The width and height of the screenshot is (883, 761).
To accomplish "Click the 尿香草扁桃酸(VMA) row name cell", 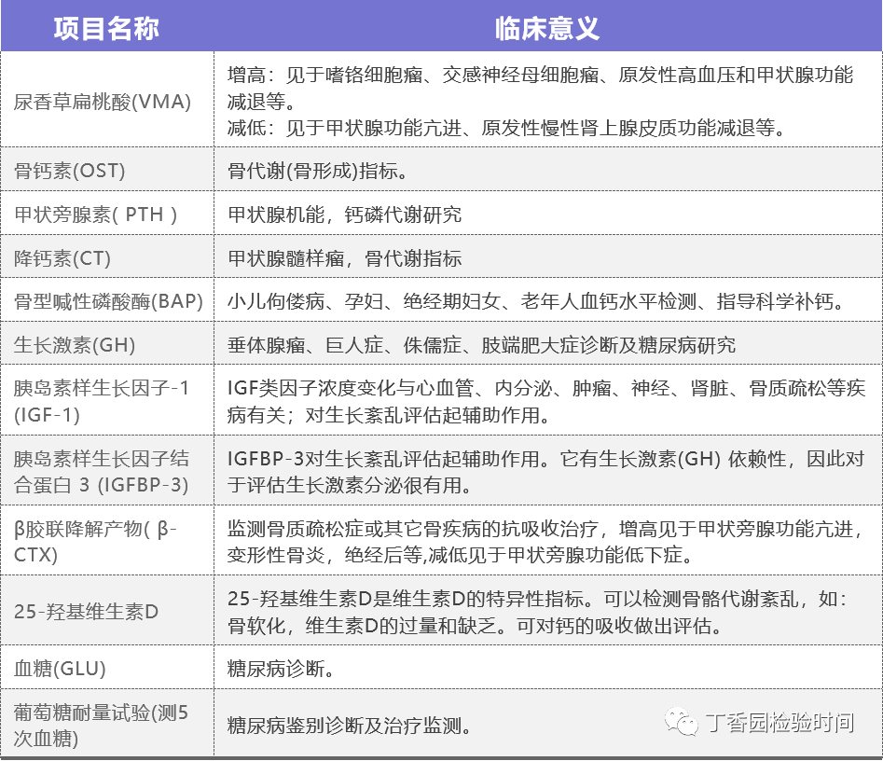I will 103,102.
